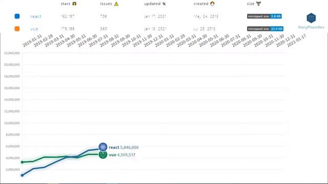Screen dimensions: 328x184
Task: Click the react blue color swatch
Action: point(17,16)
